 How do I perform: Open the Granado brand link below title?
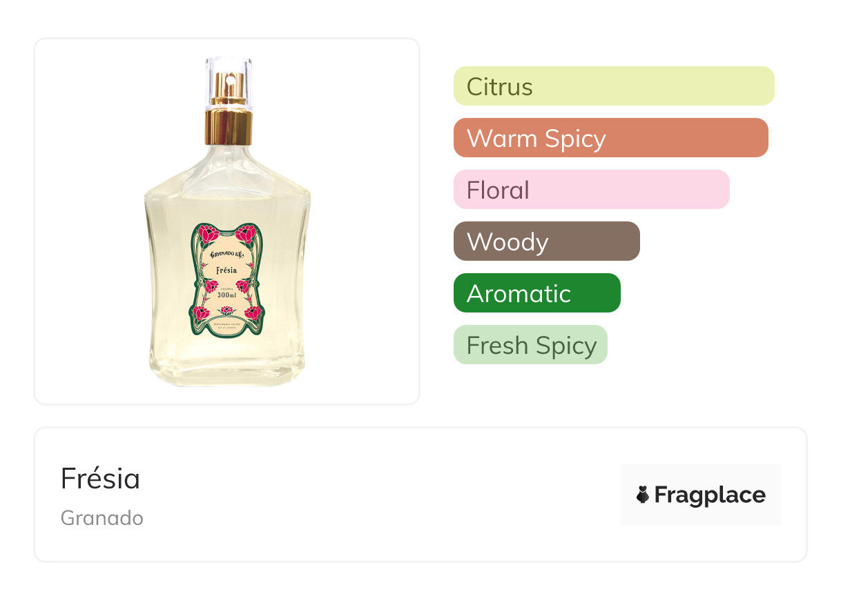click(x=102, y=517)
